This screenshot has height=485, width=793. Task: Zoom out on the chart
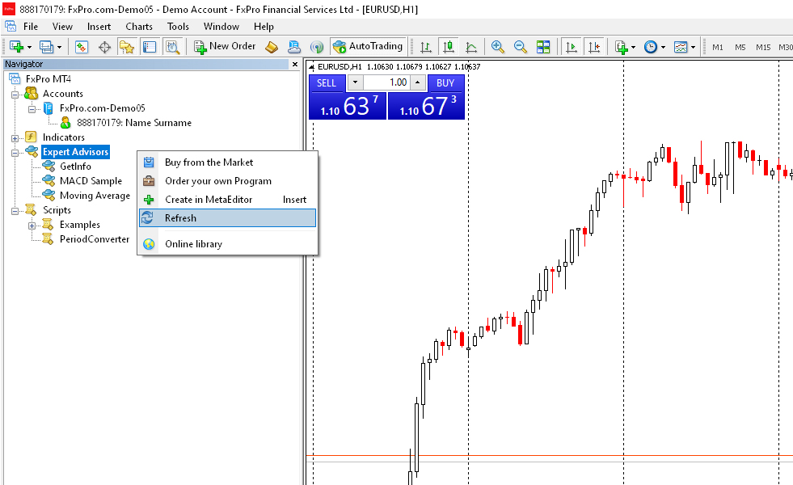[x=520, y=47]
